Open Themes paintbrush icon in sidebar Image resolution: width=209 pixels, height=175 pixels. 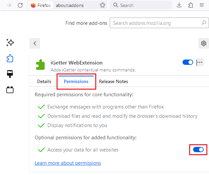(10, 74)
